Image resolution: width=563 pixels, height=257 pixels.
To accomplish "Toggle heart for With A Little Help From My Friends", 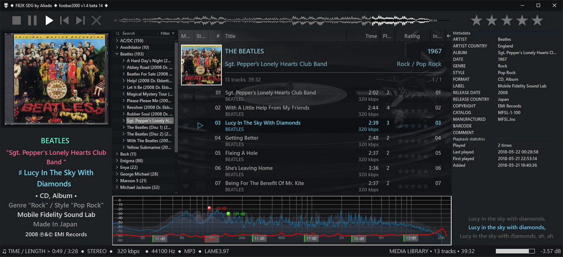I will click(x=186, y=111).
